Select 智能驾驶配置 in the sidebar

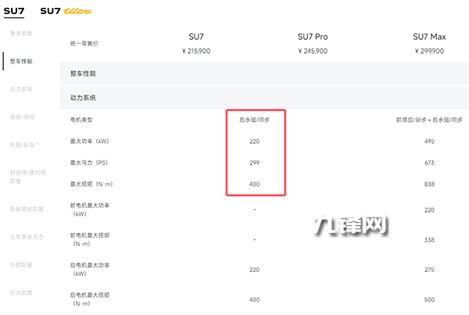coord(27,209)
